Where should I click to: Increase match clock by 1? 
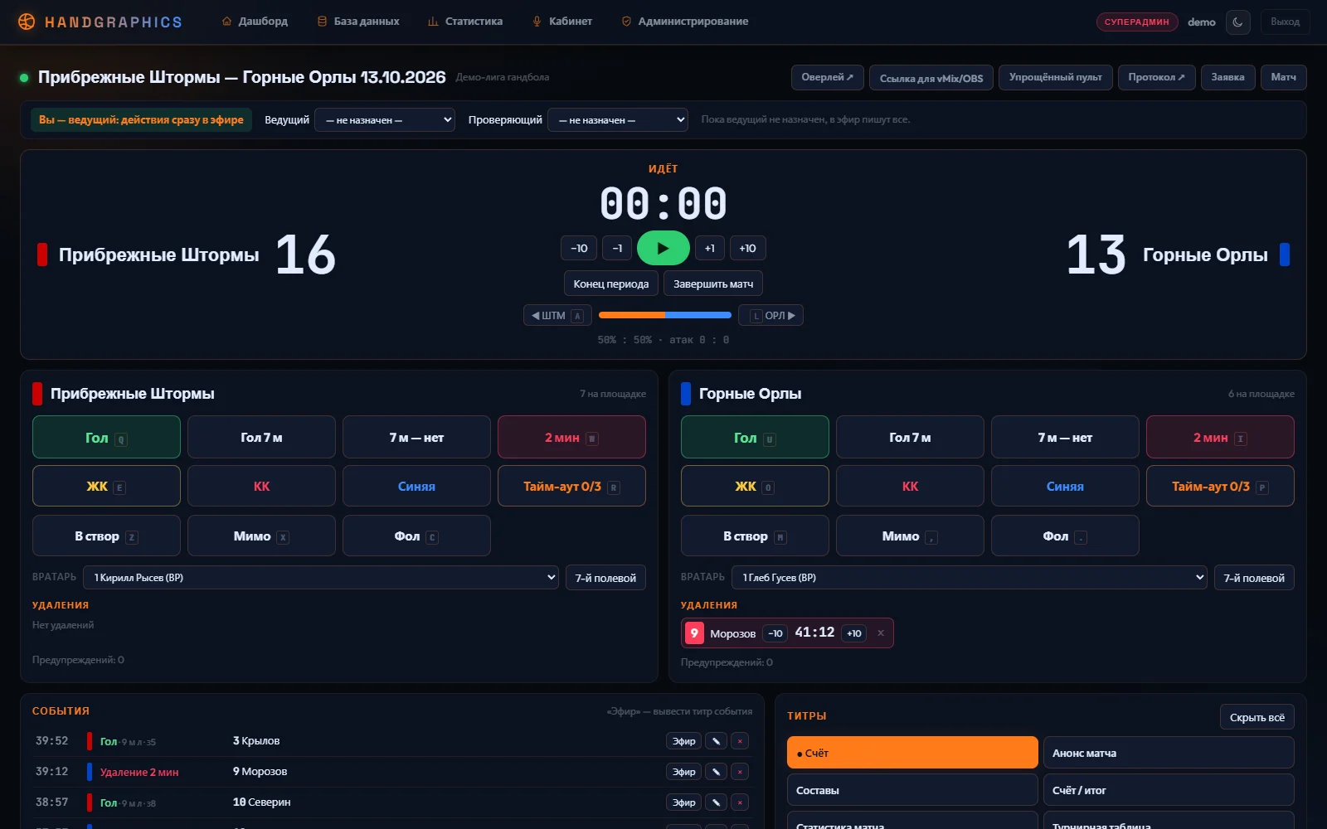(710, 248)
